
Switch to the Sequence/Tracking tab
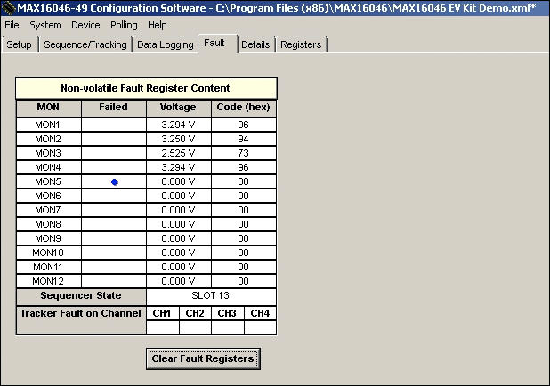85,44
